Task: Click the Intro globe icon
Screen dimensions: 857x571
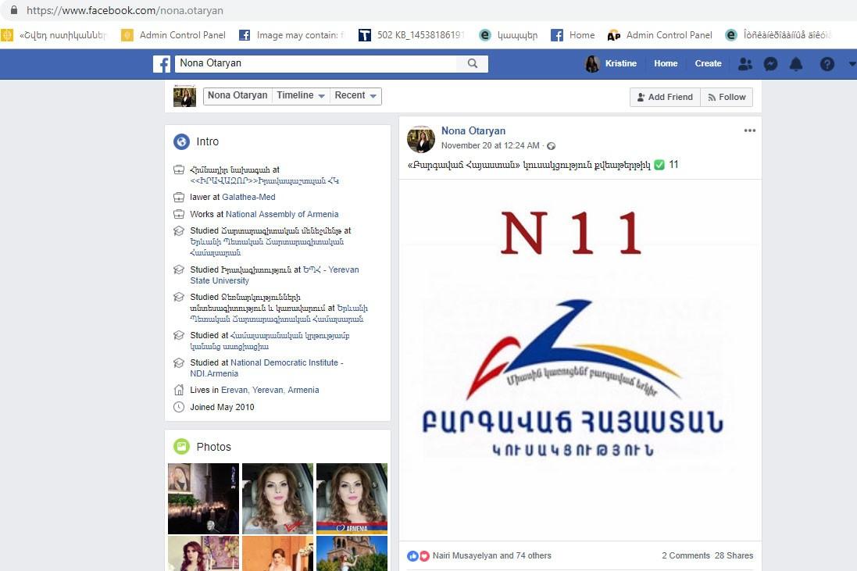Action: (181, 141)
